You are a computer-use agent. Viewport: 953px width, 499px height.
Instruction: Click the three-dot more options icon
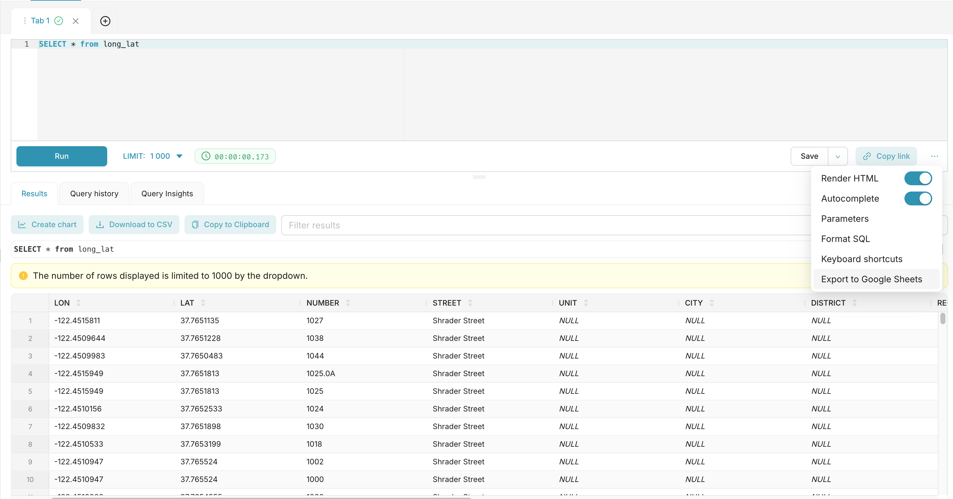click(935, 156)
